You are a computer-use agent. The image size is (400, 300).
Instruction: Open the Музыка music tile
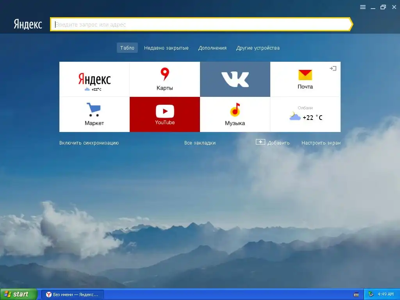pyautogui.click(x=235, y=114)
